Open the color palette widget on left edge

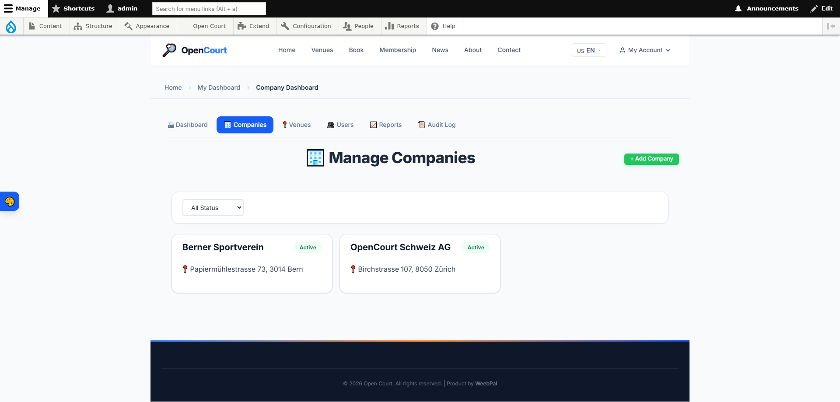[x=10, y=202]
